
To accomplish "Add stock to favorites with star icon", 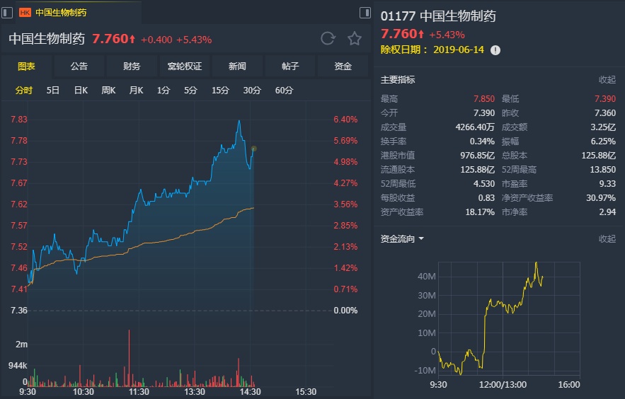I will click(x=354, y=39).
